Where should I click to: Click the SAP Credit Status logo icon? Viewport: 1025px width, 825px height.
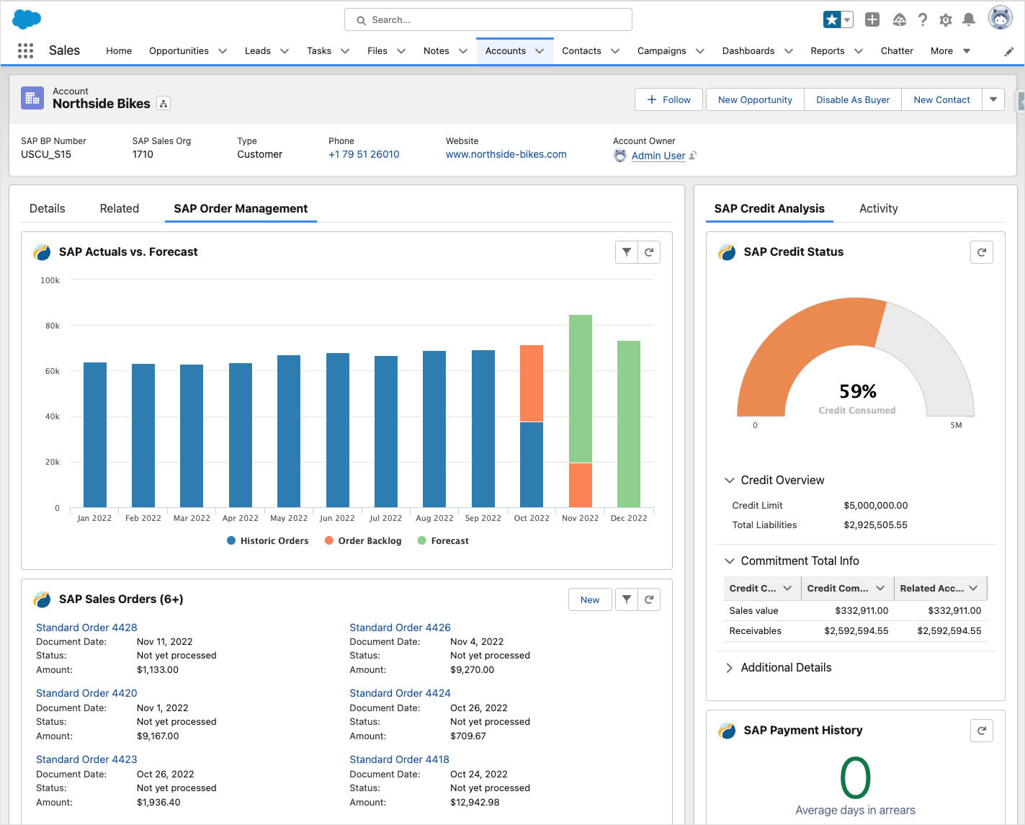click(728, 252)
